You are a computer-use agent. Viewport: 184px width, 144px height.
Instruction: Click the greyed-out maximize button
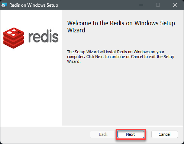tap(158, 5)
